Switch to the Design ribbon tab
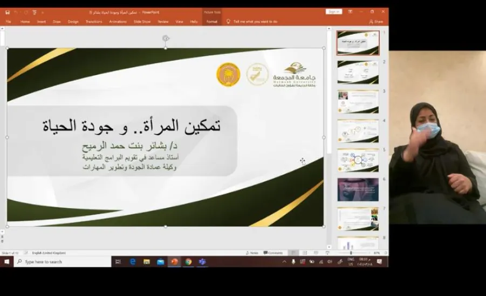This screenshot has height=296, width=486. [73, 22]
